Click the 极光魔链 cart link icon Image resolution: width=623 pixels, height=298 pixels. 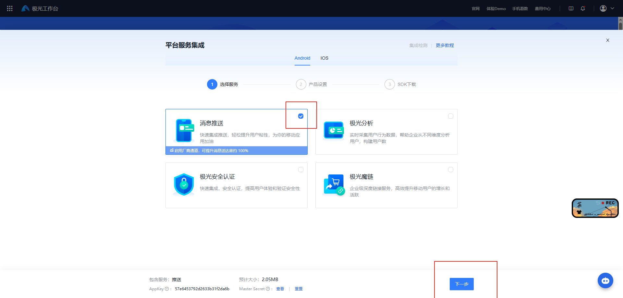tap(334, 185)
